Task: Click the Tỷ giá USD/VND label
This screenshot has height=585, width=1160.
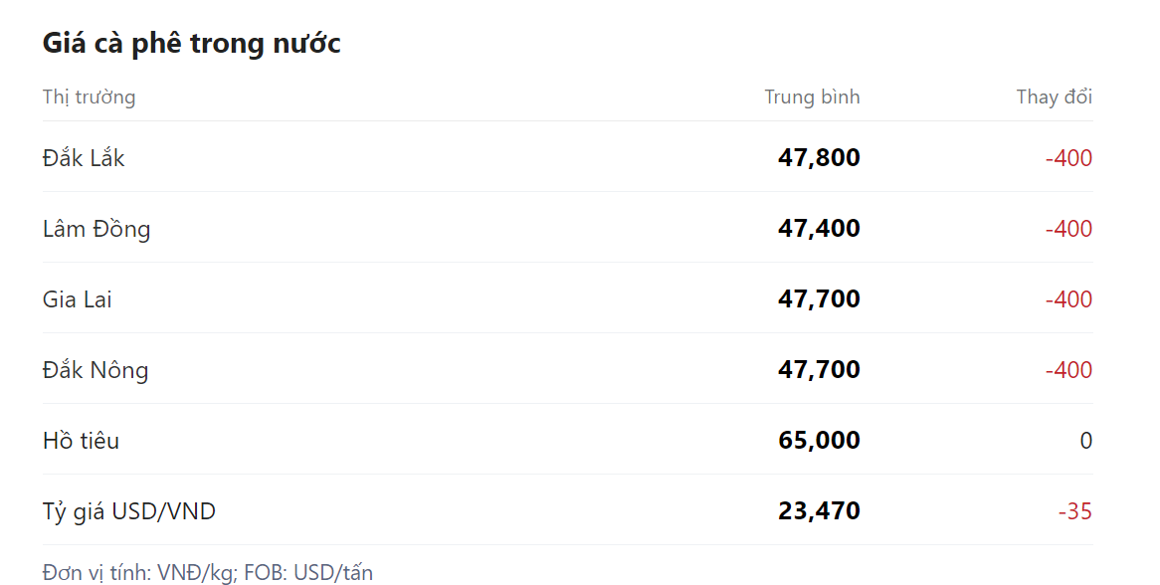Action: [x=129, y=511]
